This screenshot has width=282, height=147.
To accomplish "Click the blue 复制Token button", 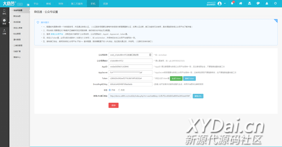I will tap(190, 78).
